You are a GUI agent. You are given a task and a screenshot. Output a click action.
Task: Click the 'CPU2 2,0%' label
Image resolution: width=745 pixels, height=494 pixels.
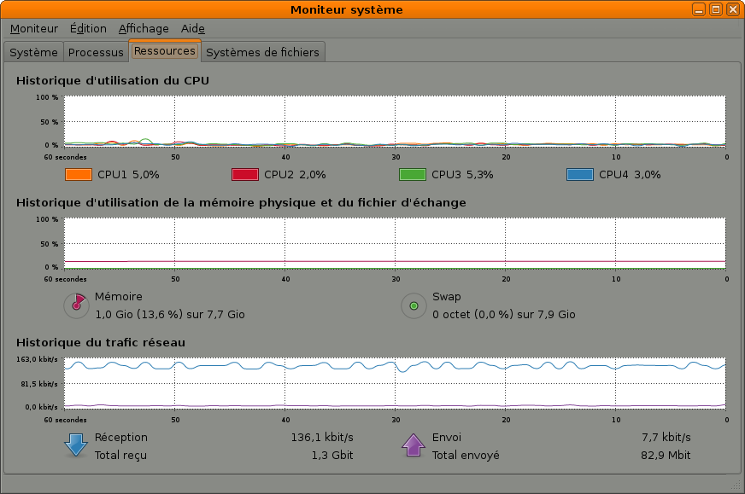(295, 175)
